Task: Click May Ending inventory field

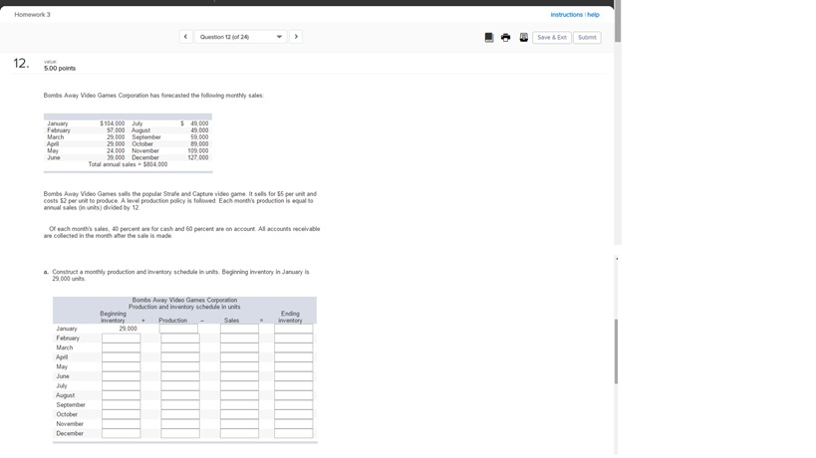Action: [294, 367]
